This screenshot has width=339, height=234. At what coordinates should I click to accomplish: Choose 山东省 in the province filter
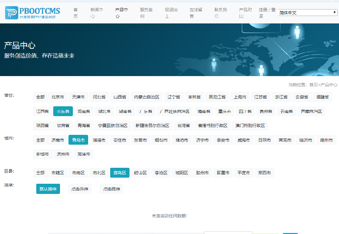63,111
